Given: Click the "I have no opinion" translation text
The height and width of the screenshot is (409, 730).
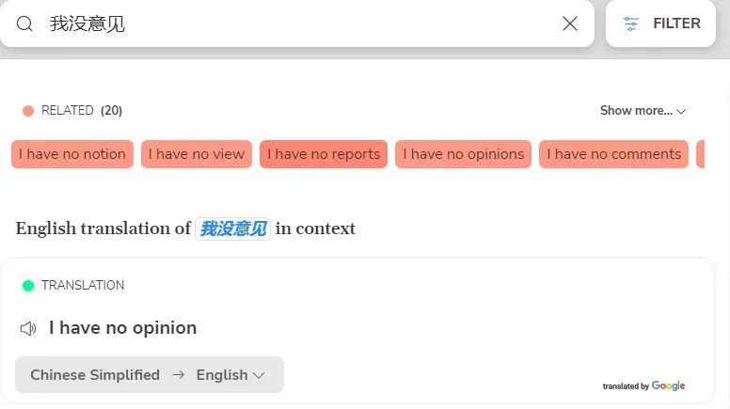Looking at the screenshot, I should (x=123, y=328).
